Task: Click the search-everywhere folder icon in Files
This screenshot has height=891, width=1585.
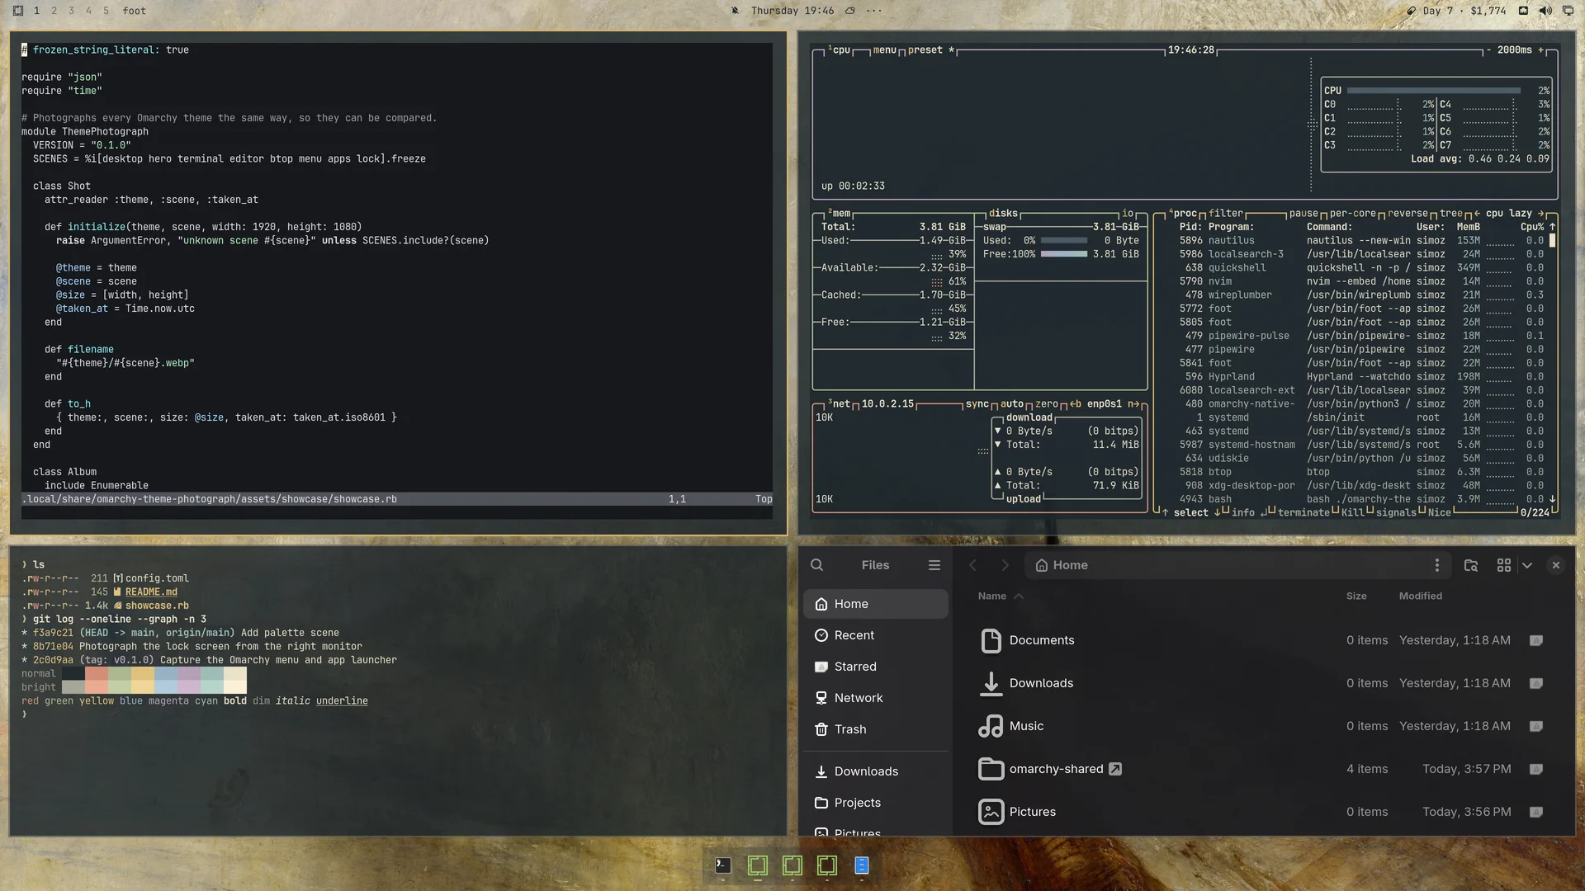Action: [1471, 565]
